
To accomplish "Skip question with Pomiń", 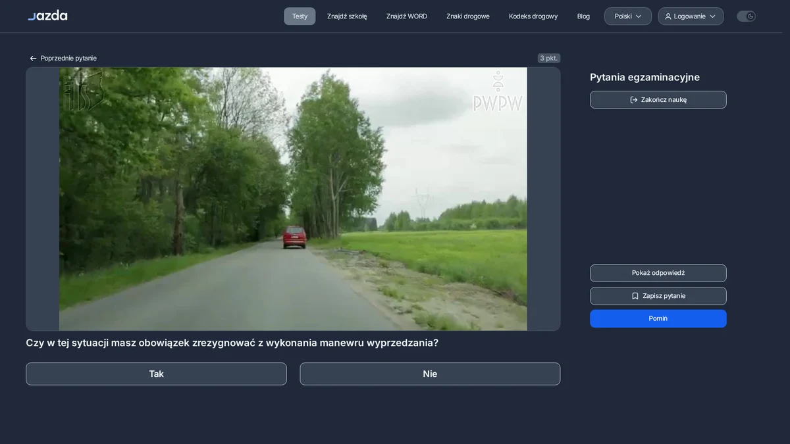I will pos(658,318).
